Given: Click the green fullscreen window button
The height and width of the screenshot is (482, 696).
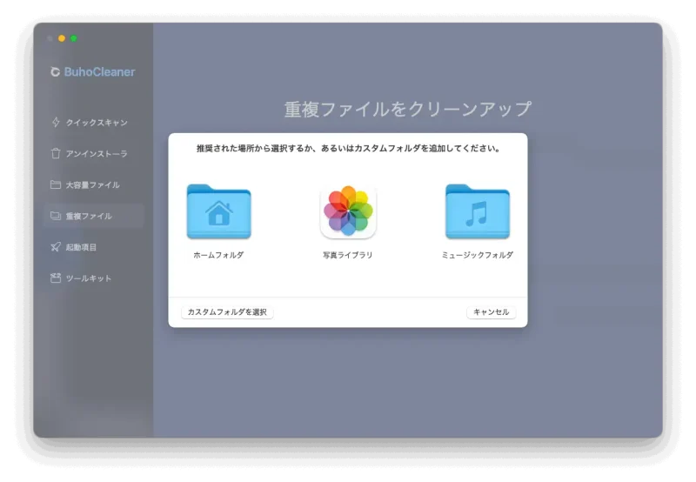Looking at the screenshot, I should (74, 38).
